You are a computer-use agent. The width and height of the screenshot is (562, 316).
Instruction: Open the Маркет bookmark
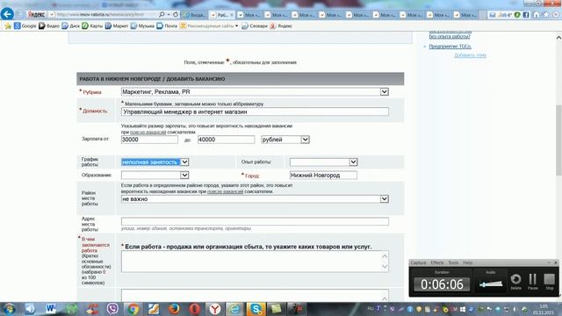[x=117, y=25]
